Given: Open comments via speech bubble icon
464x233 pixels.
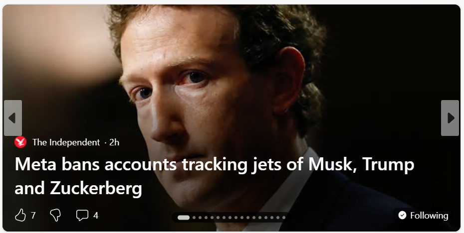Looking at the screenshot, I should (82, 215).
